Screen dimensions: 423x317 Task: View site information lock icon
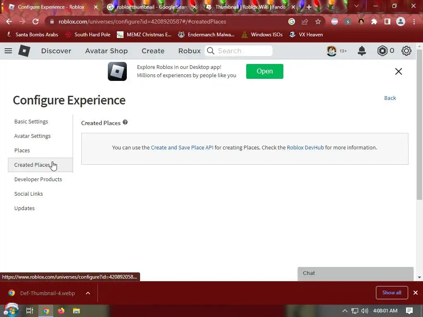pos(52,21)
